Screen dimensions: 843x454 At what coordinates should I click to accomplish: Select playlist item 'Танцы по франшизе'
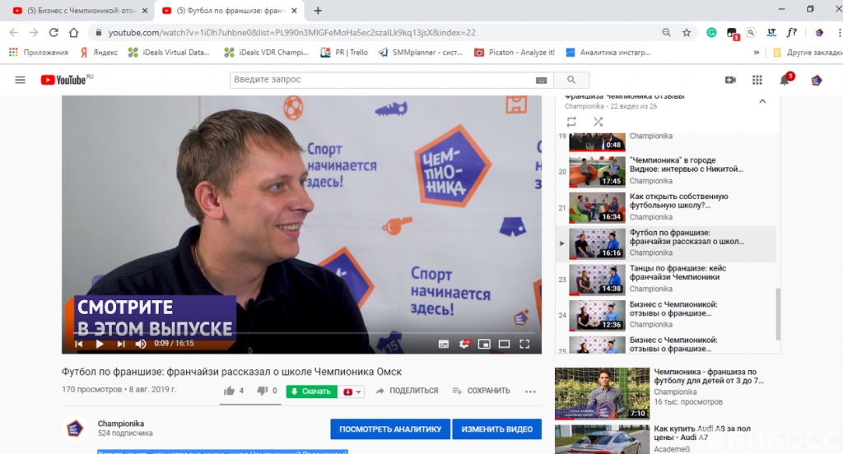pyautogui.click(x=667, y=280)
